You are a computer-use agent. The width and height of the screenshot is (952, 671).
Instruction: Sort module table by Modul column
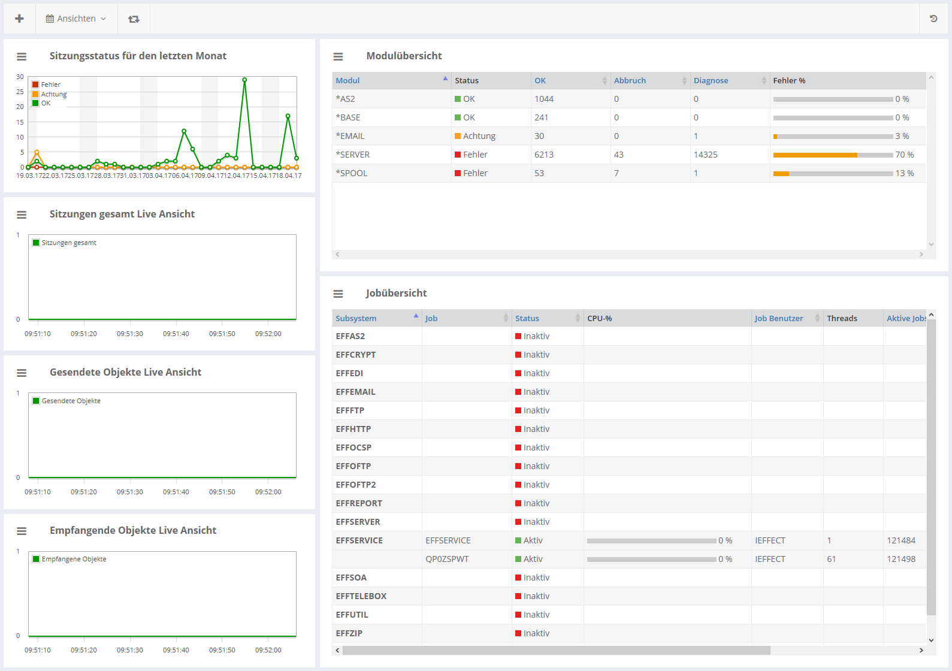[348, 80]
